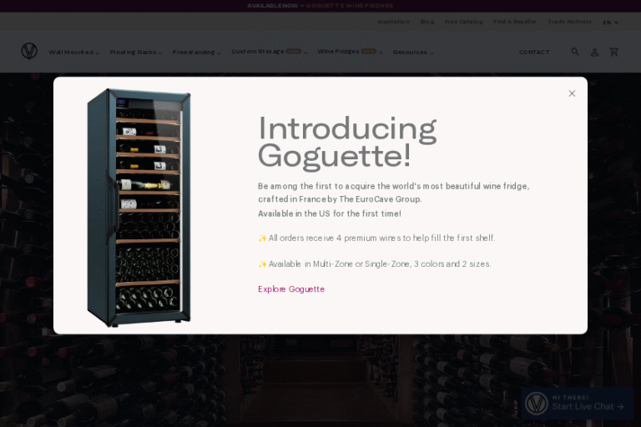
Task: Open the shopping cart icon
Action: coord(614,52)
